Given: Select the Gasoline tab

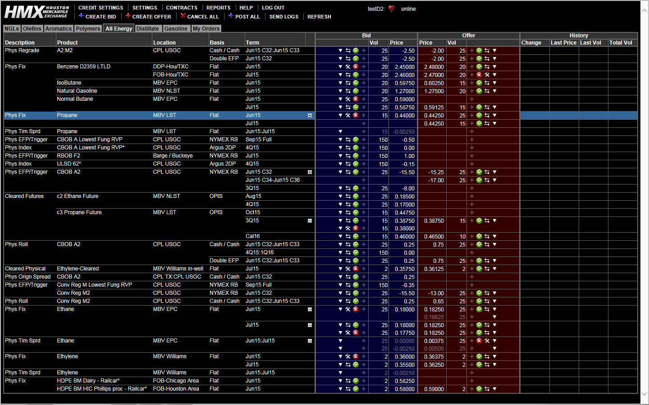Looking at the screenshot, I should 176,28.
